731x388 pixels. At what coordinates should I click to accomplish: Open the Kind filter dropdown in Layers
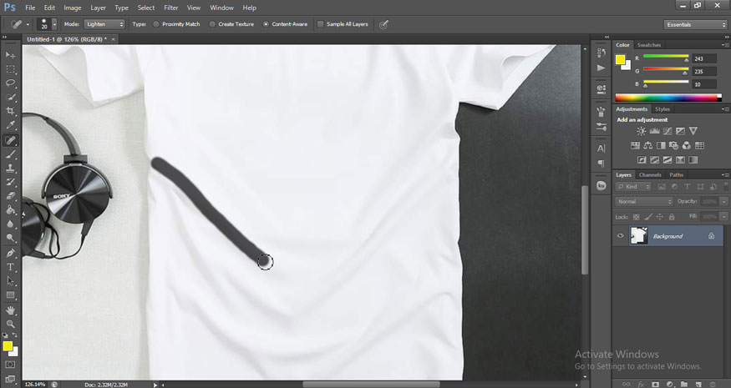(x=633, y=187)
